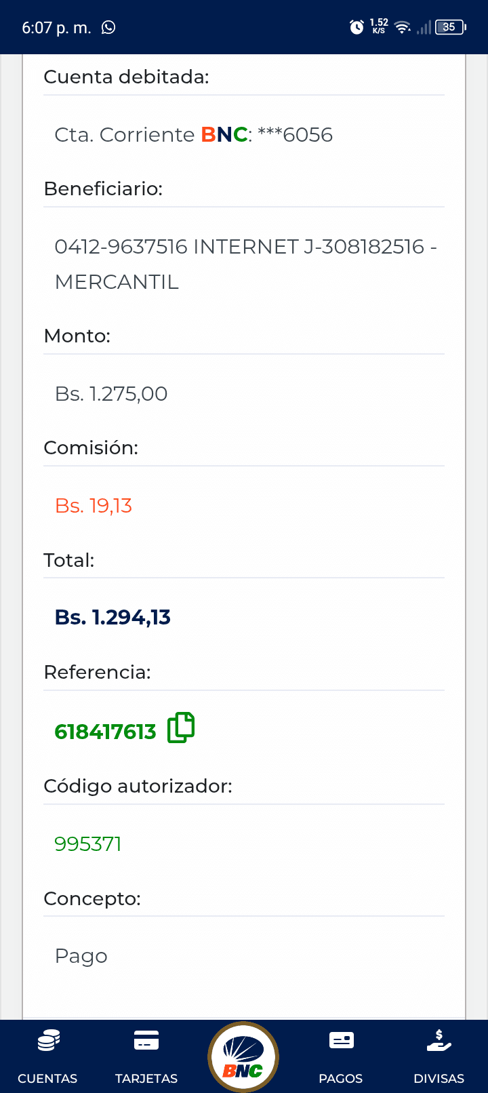This screenshot has height=1093, width=488.
Task: Tap the total amount Bs. 1.294,13
Action: coord(113,618)
